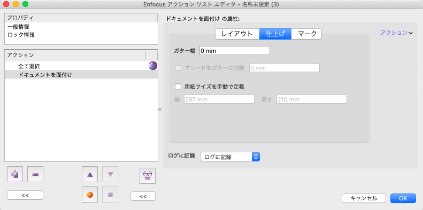Select 一般情報 in properties list
Screen dimensions: 423x210
click(x=81, y=27)
